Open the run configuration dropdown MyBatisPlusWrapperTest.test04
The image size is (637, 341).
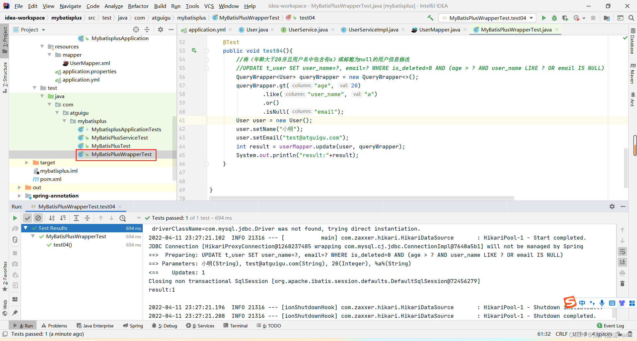(488, 18)
